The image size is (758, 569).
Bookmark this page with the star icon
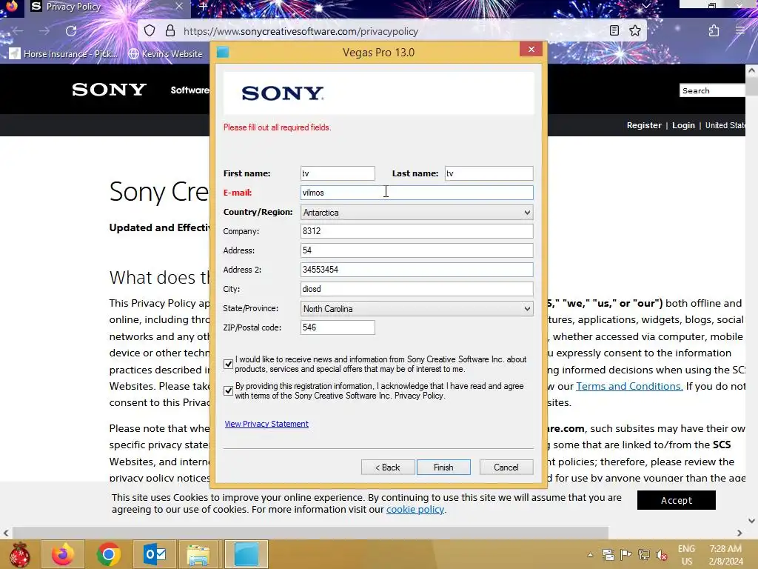click(x=634, y=31)
